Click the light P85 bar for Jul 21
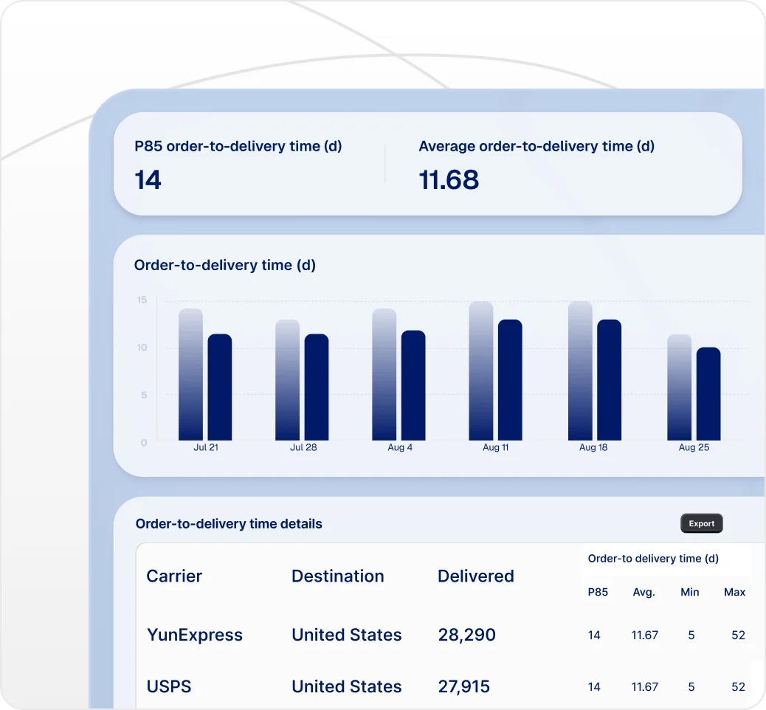The image size is (766, 710). [x=190, y=374]
